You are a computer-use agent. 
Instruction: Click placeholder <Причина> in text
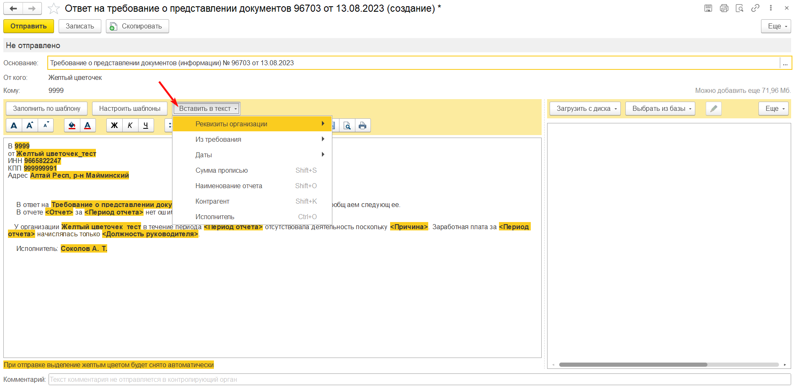pyautogui.click(x=409, y=227)
